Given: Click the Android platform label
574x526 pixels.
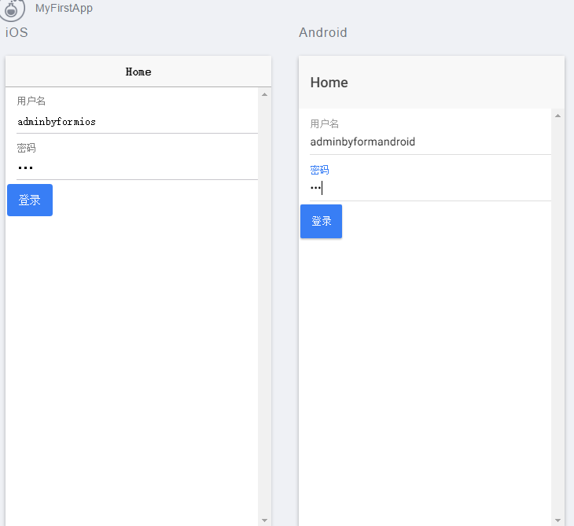Looking at the screenshot, I should tap(323, 32).
